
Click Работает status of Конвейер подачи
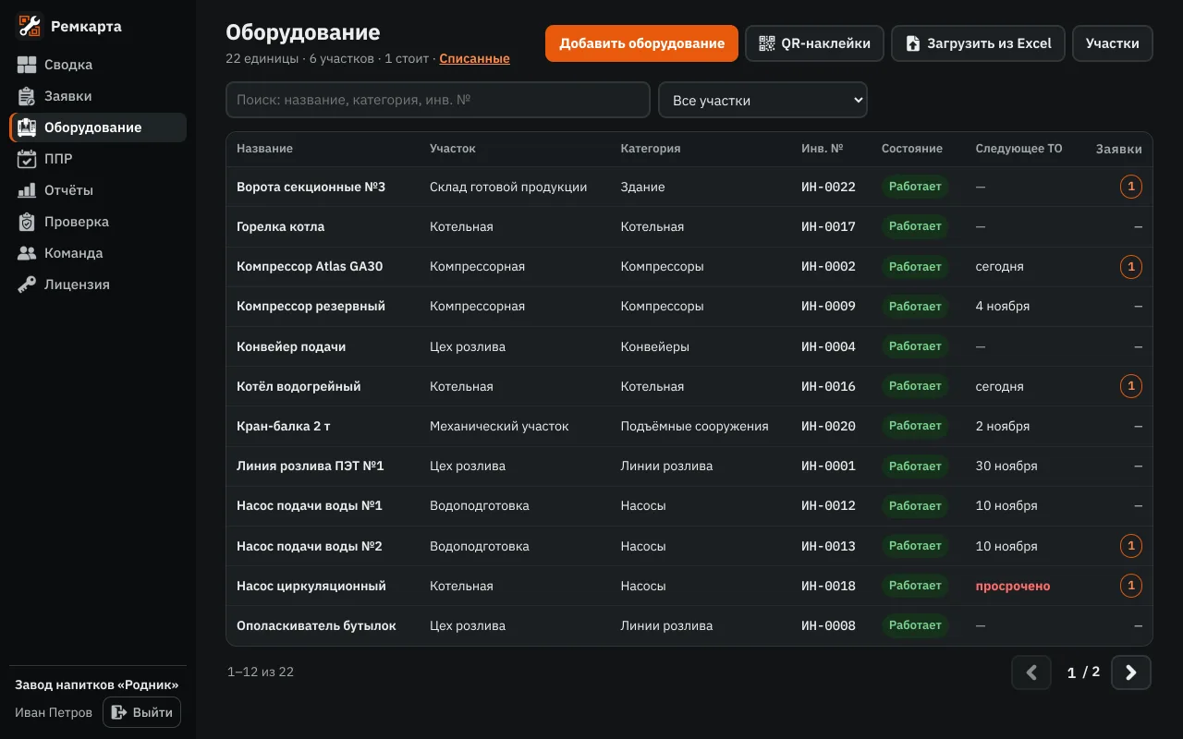(x=915, y=346)
